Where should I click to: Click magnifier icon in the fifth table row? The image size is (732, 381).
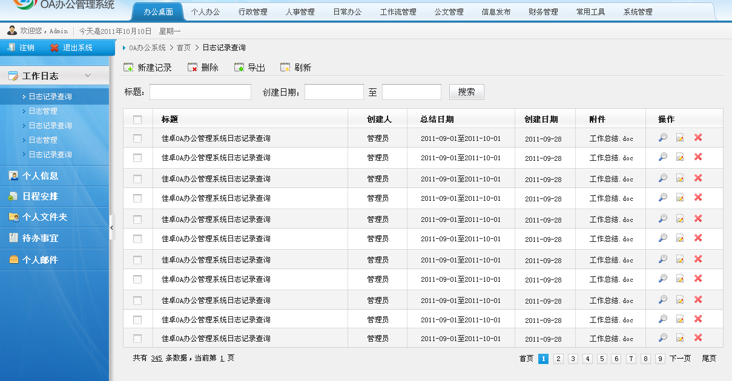point(663,219)
